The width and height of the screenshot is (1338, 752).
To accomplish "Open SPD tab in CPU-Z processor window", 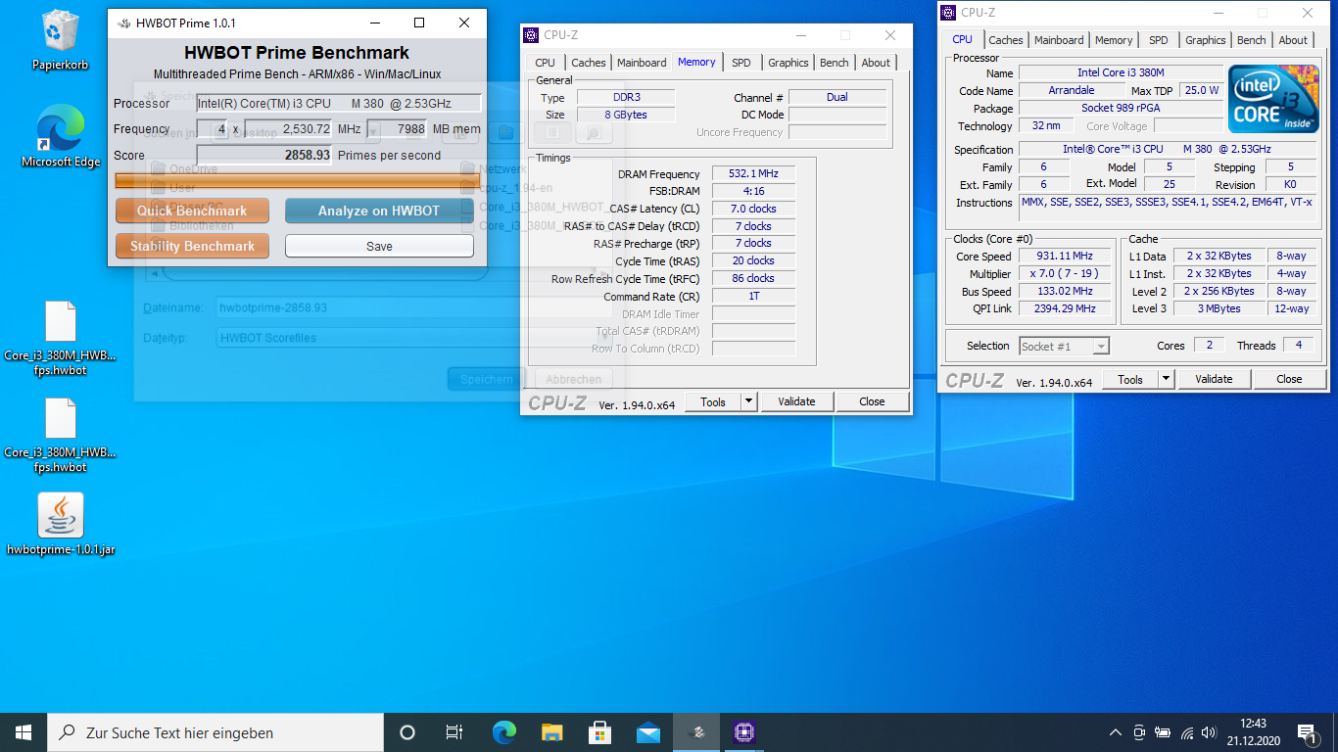I will tap(1159, 40).
